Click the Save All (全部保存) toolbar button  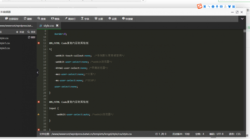(12, 19)
